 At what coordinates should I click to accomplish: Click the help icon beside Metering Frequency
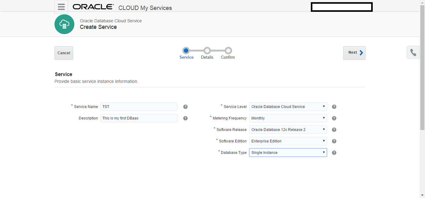[334, 118]
